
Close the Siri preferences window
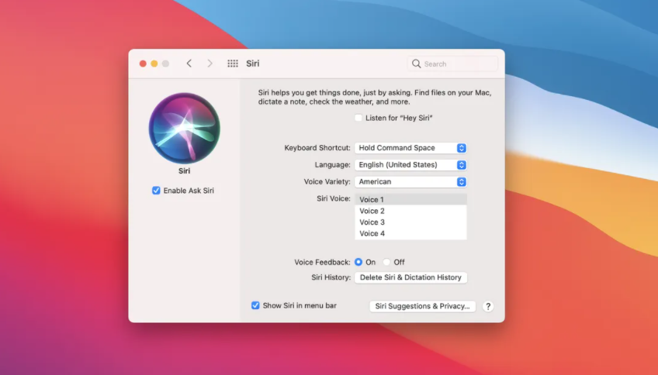[143, 64]
